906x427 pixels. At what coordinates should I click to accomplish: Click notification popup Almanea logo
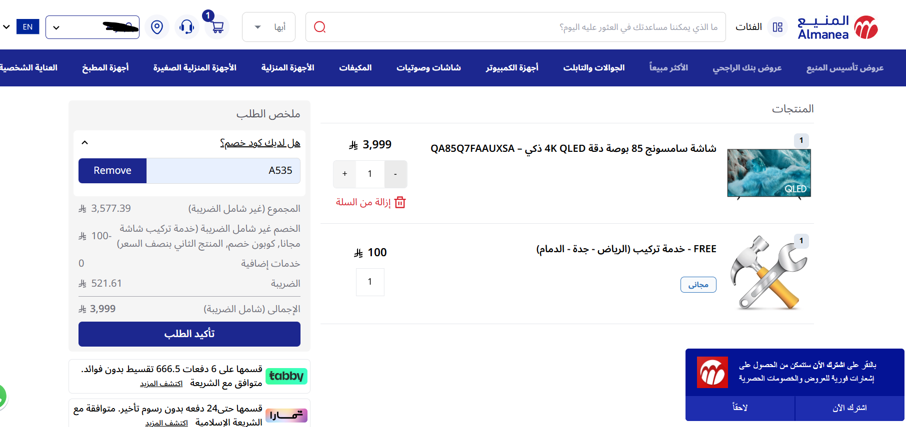(712, 372)
